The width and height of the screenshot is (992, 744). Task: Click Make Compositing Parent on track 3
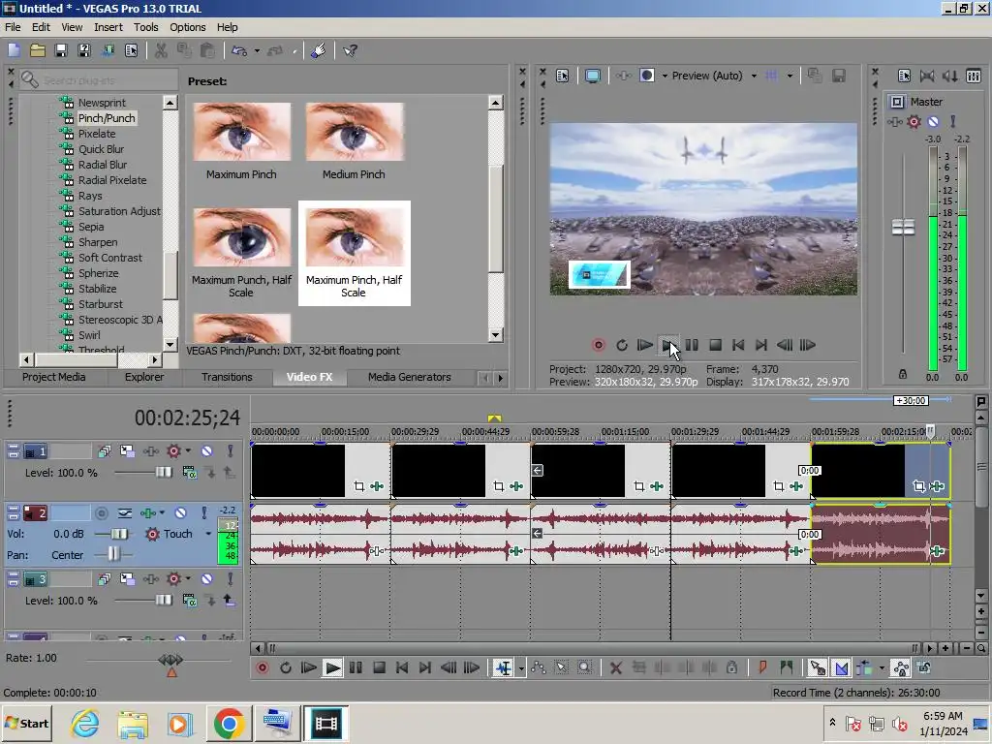[x=229, y=601]
